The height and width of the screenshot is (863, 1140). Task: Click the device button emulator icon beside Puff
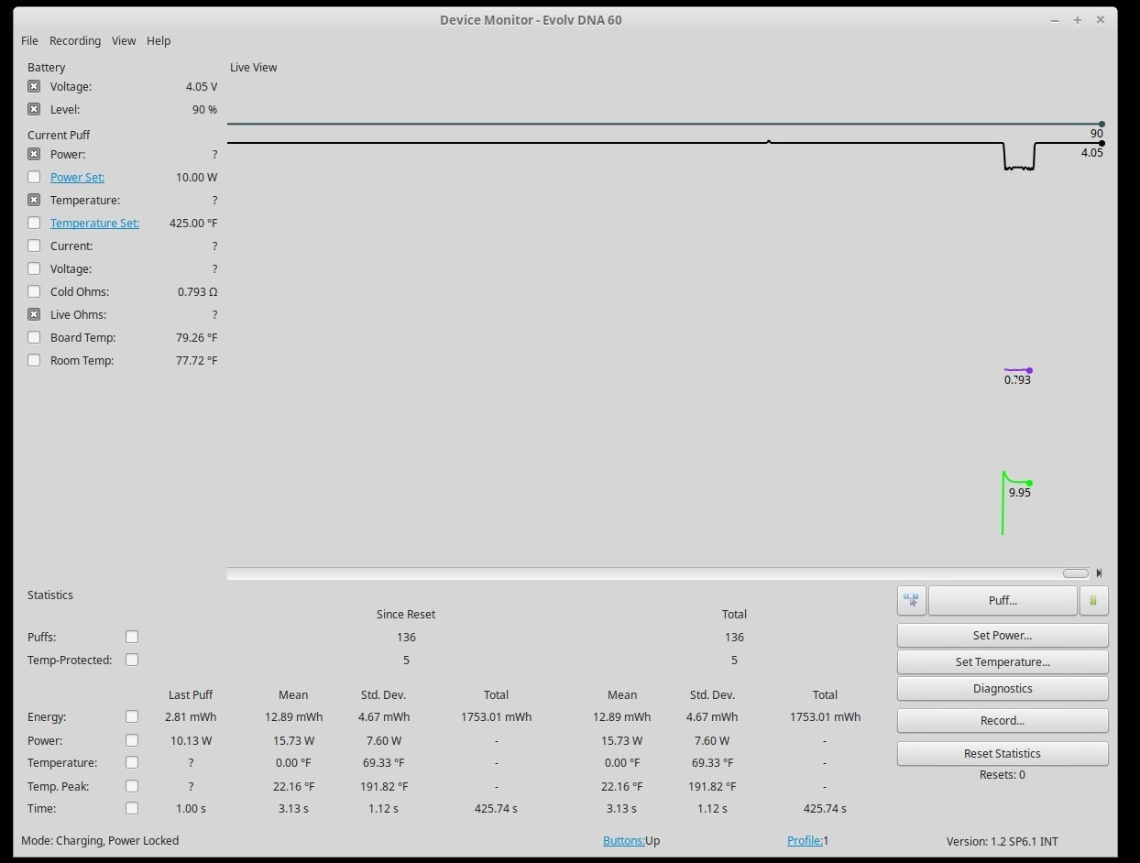tap(911, 601)
